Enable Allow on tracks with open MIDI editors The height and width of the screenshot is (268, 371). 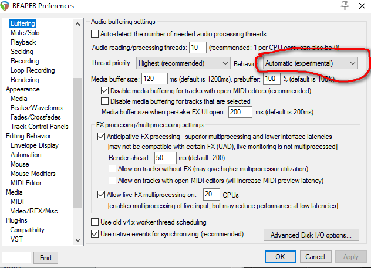click(x=112, y=180)
